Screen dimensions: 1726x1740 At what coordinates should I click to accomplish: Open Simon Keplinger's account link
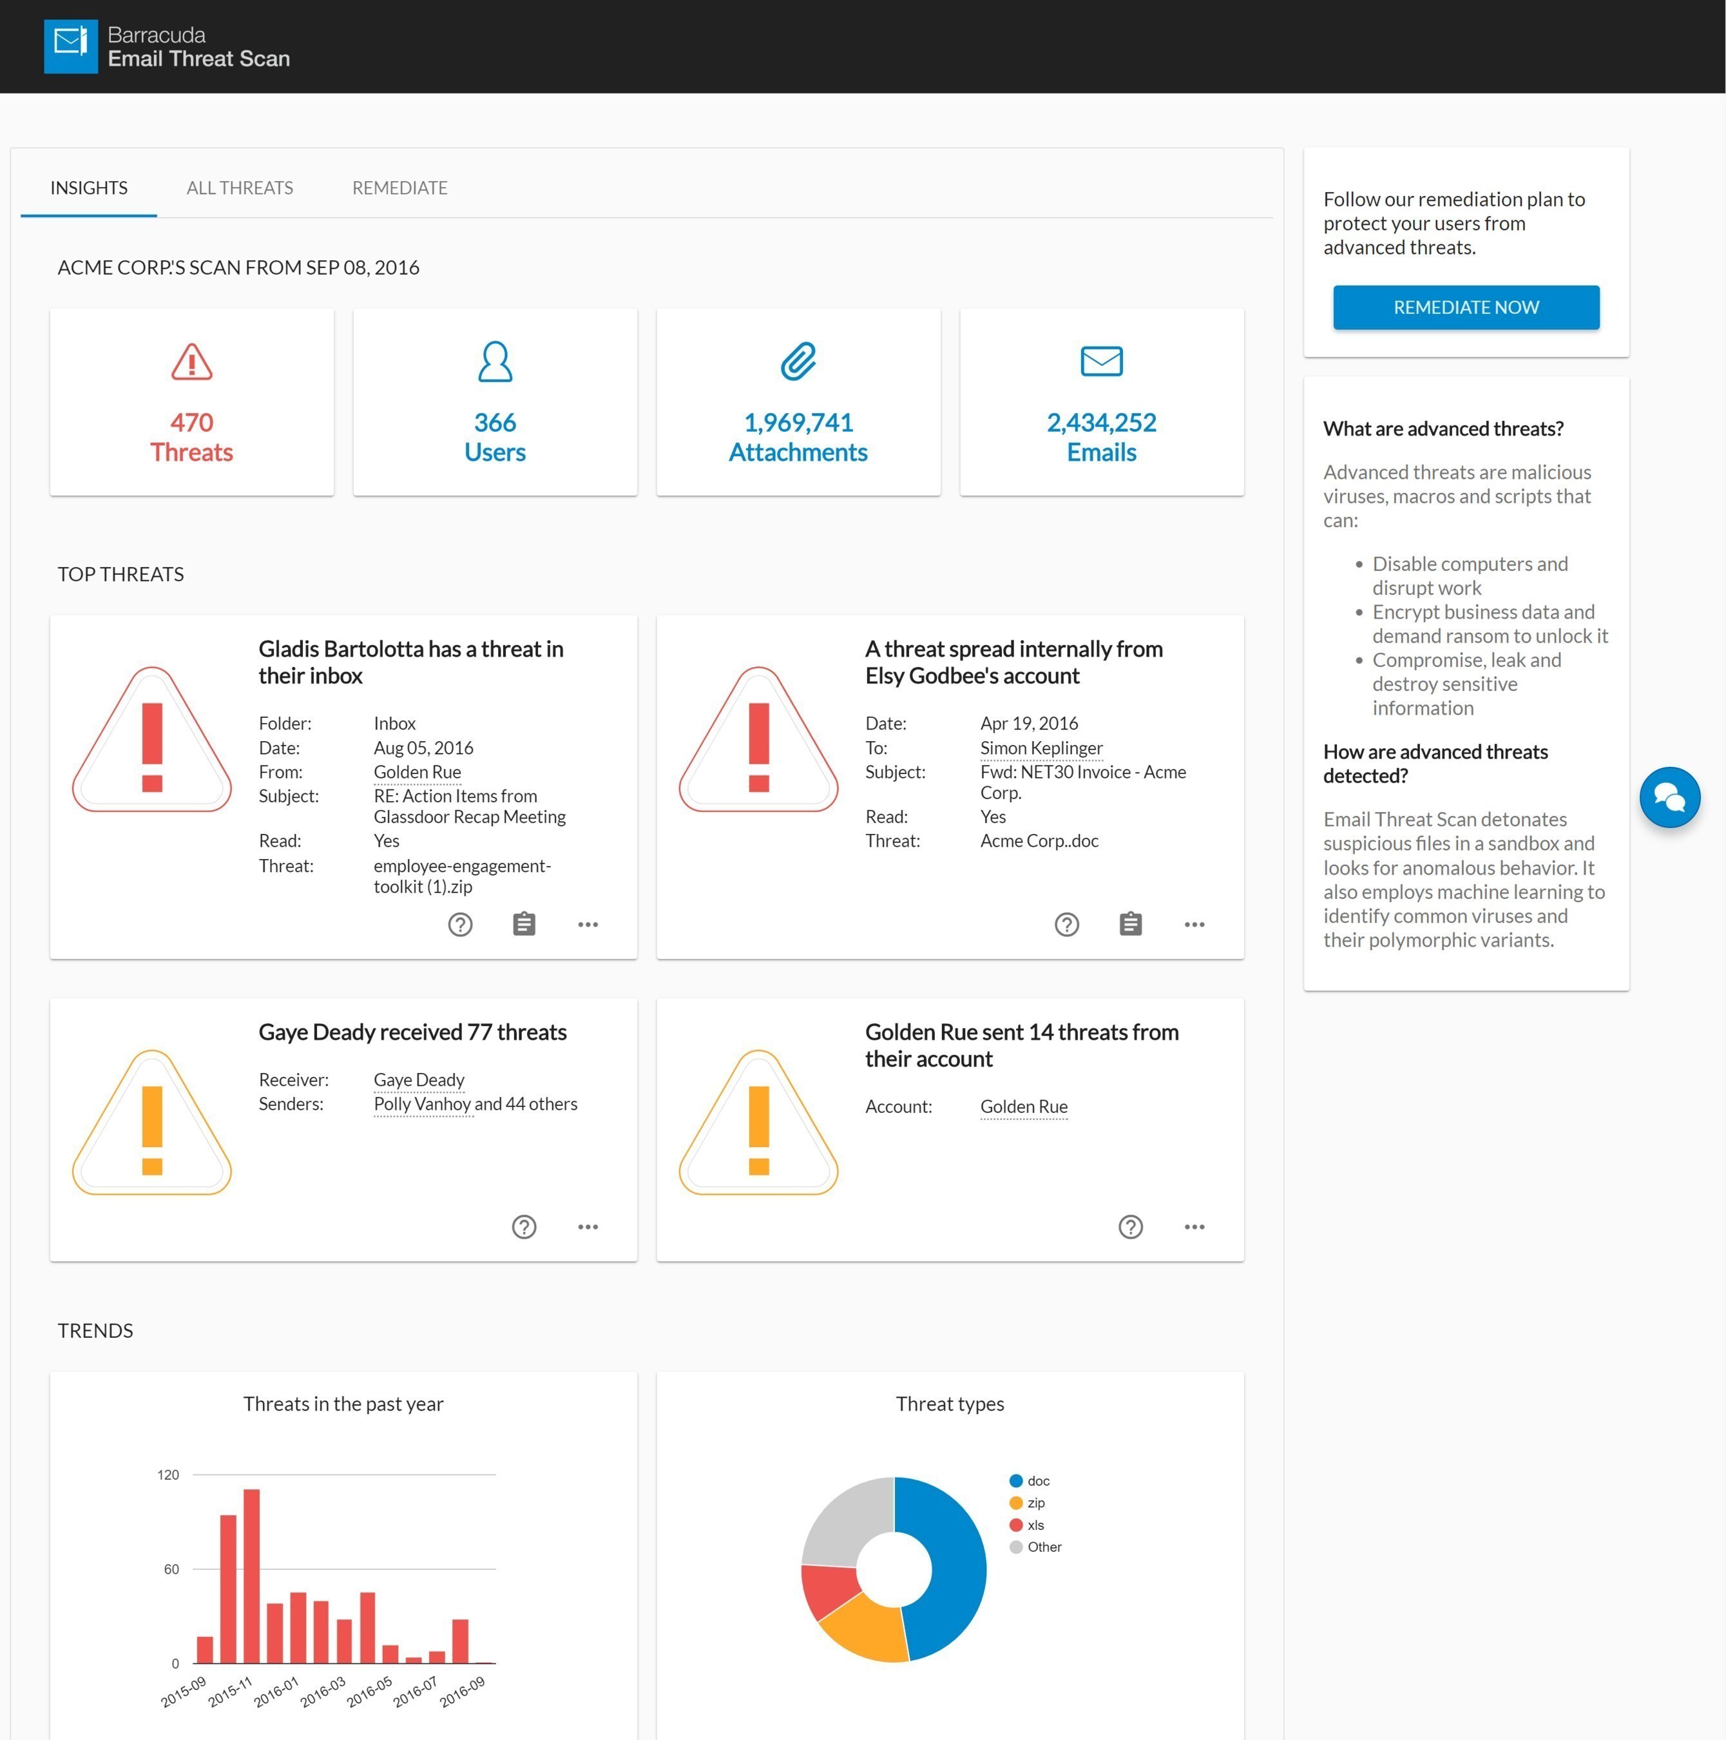click(x=1041, y=748)
